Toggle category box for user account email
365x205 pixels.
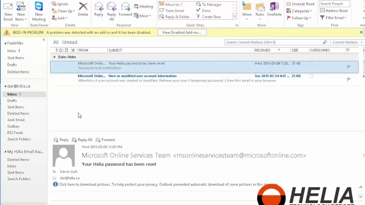(311, 76)
